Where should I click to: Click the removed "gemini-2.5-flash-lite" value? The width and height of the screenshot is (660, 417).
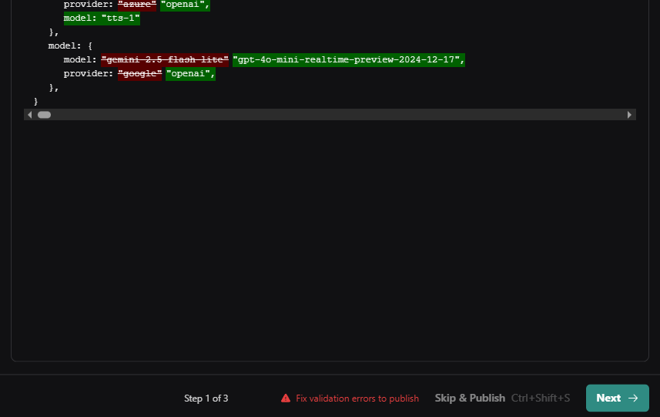coord(165,60)
